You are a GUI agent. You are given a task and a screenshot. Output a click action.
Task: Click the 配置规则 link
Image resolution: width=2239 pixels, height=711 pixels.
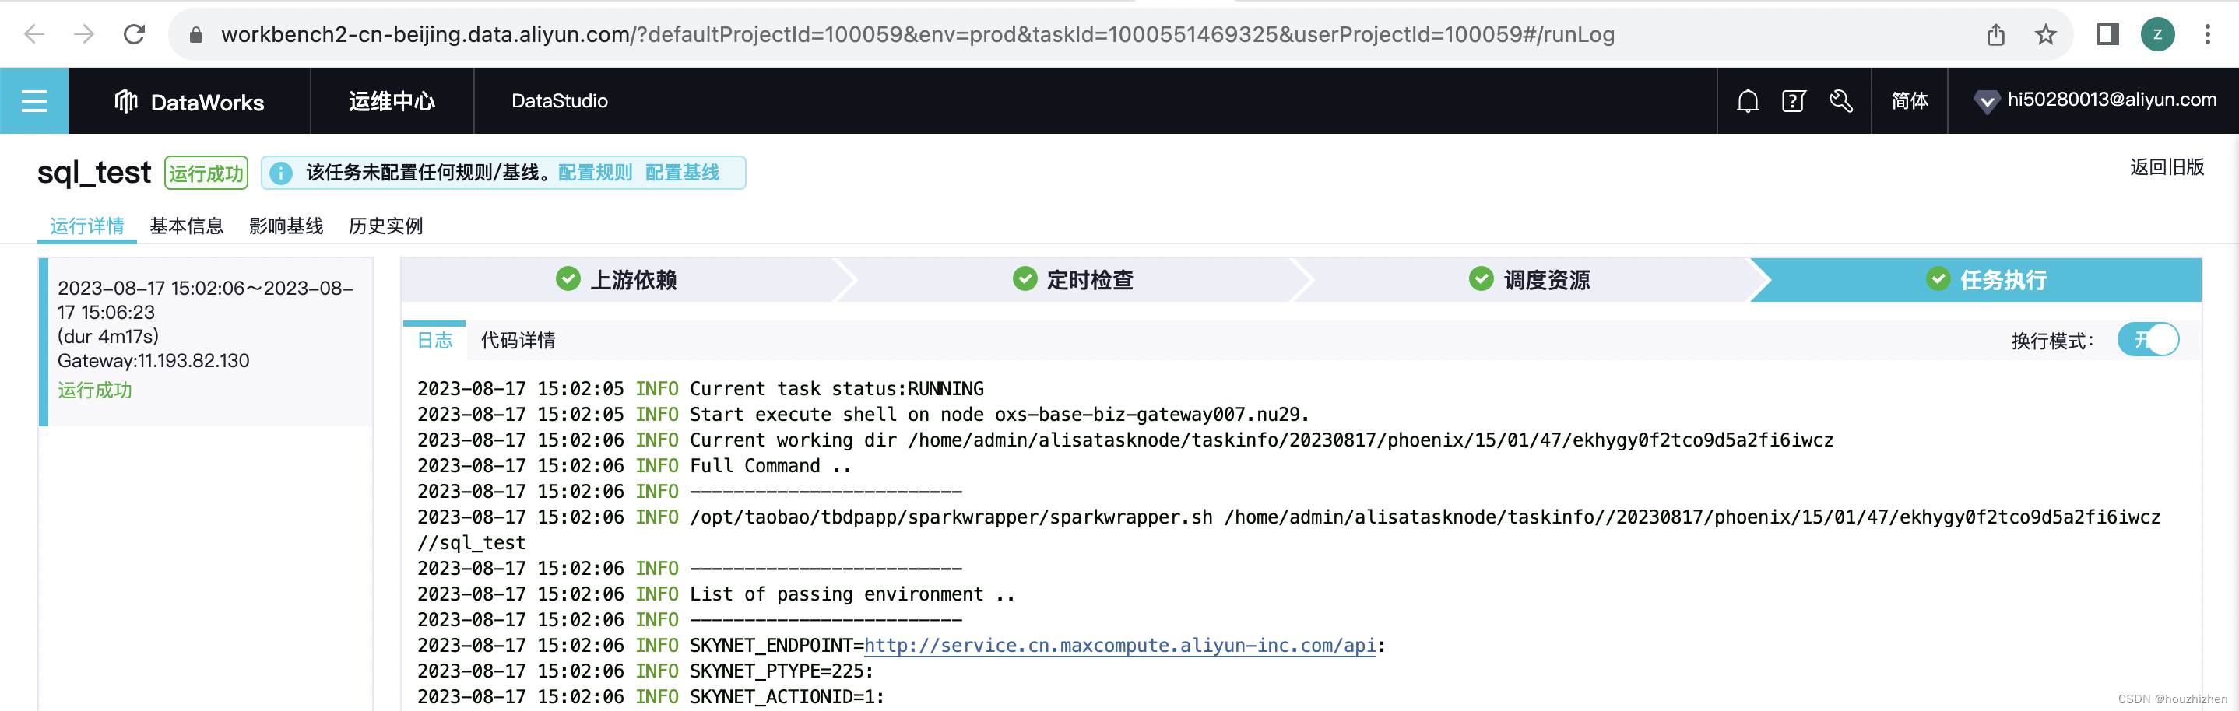pos(596,173)
